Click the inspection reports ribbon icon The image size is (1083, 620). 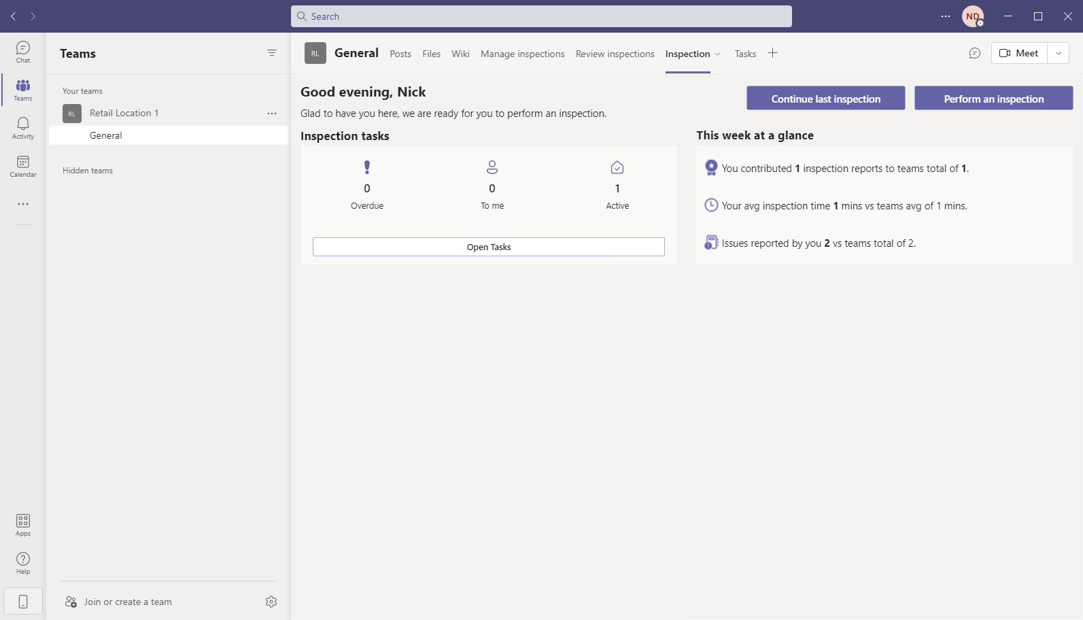click(x=711, y=168)
